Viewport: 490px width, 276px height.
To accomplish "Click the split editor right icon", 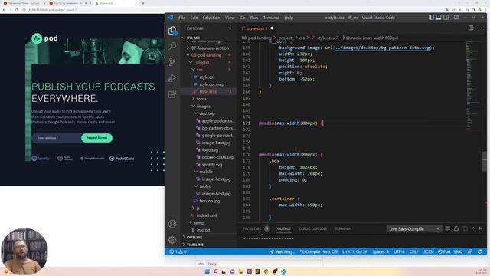I will [x=471, y=28].
